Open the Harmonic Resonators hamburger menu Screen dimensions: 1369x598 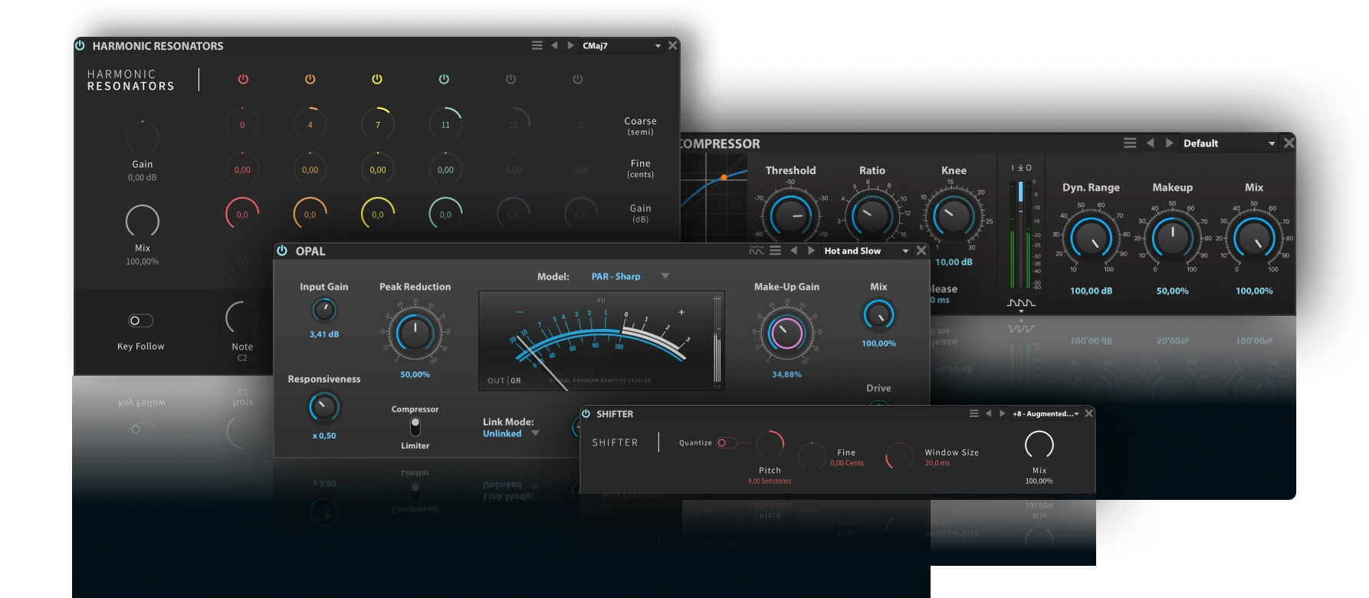pos(537,46)
